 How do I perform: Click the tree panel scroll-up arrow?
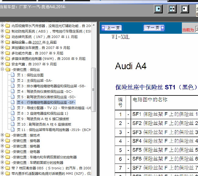94,25
